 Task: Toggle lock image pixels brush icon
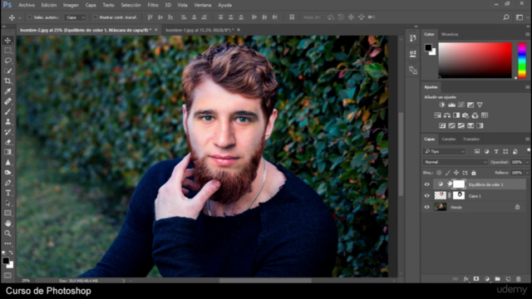(x=448, y=173)
